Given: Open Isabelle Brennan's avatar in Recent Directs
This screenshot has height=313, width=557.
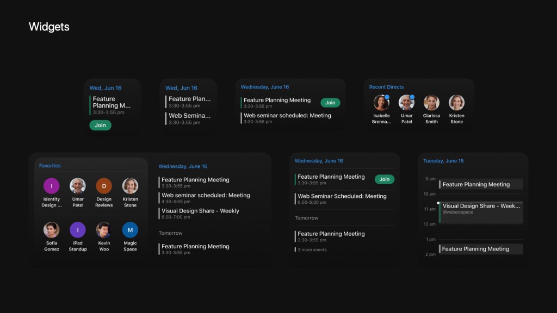Looking at the screenshot, I should [381, 103].
